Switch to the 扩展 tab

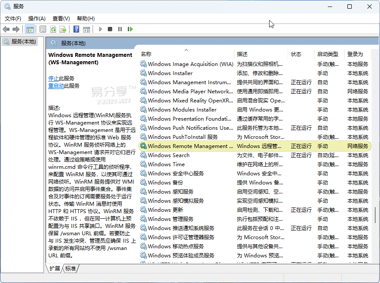54,269
